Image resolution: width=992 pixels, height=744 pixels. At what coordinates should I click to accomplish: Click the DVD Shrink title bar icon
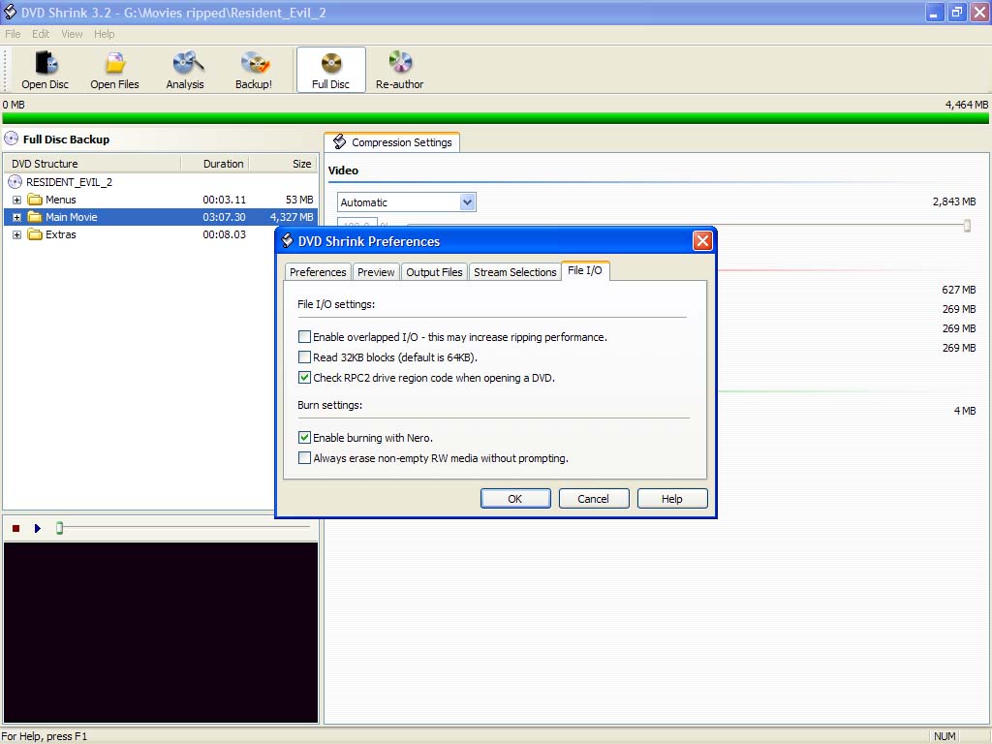click(x=10, y=12)
